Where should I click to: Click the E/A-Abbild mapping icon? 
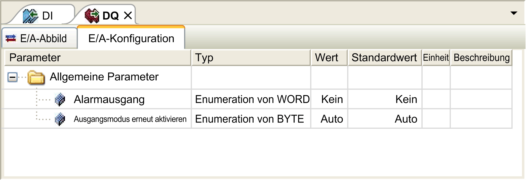click(11, 38)
